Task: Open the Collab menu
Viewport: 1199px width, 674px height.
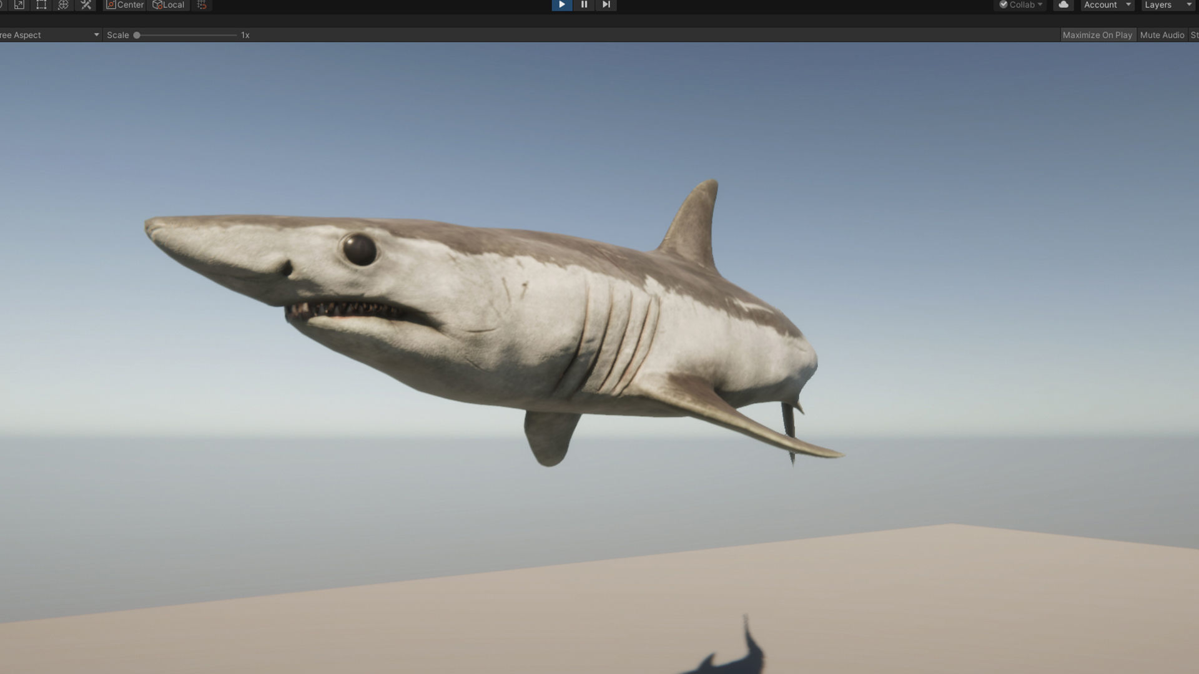Action: point(1021,4)
